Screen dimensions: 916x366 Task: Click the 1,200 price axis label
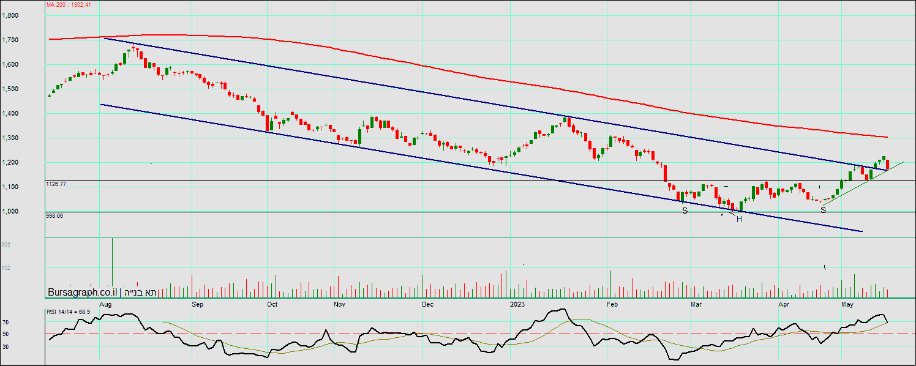point(10,162)
